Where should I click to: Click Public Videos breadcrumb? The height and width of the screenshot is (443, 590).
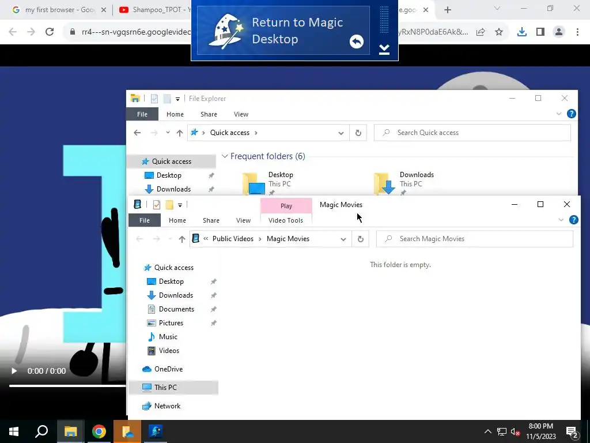pos(233,239)
